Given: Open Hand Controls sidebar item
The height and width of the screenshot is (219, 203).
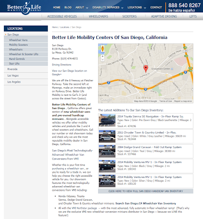Looking at the screenshot, I should point(26,59).
